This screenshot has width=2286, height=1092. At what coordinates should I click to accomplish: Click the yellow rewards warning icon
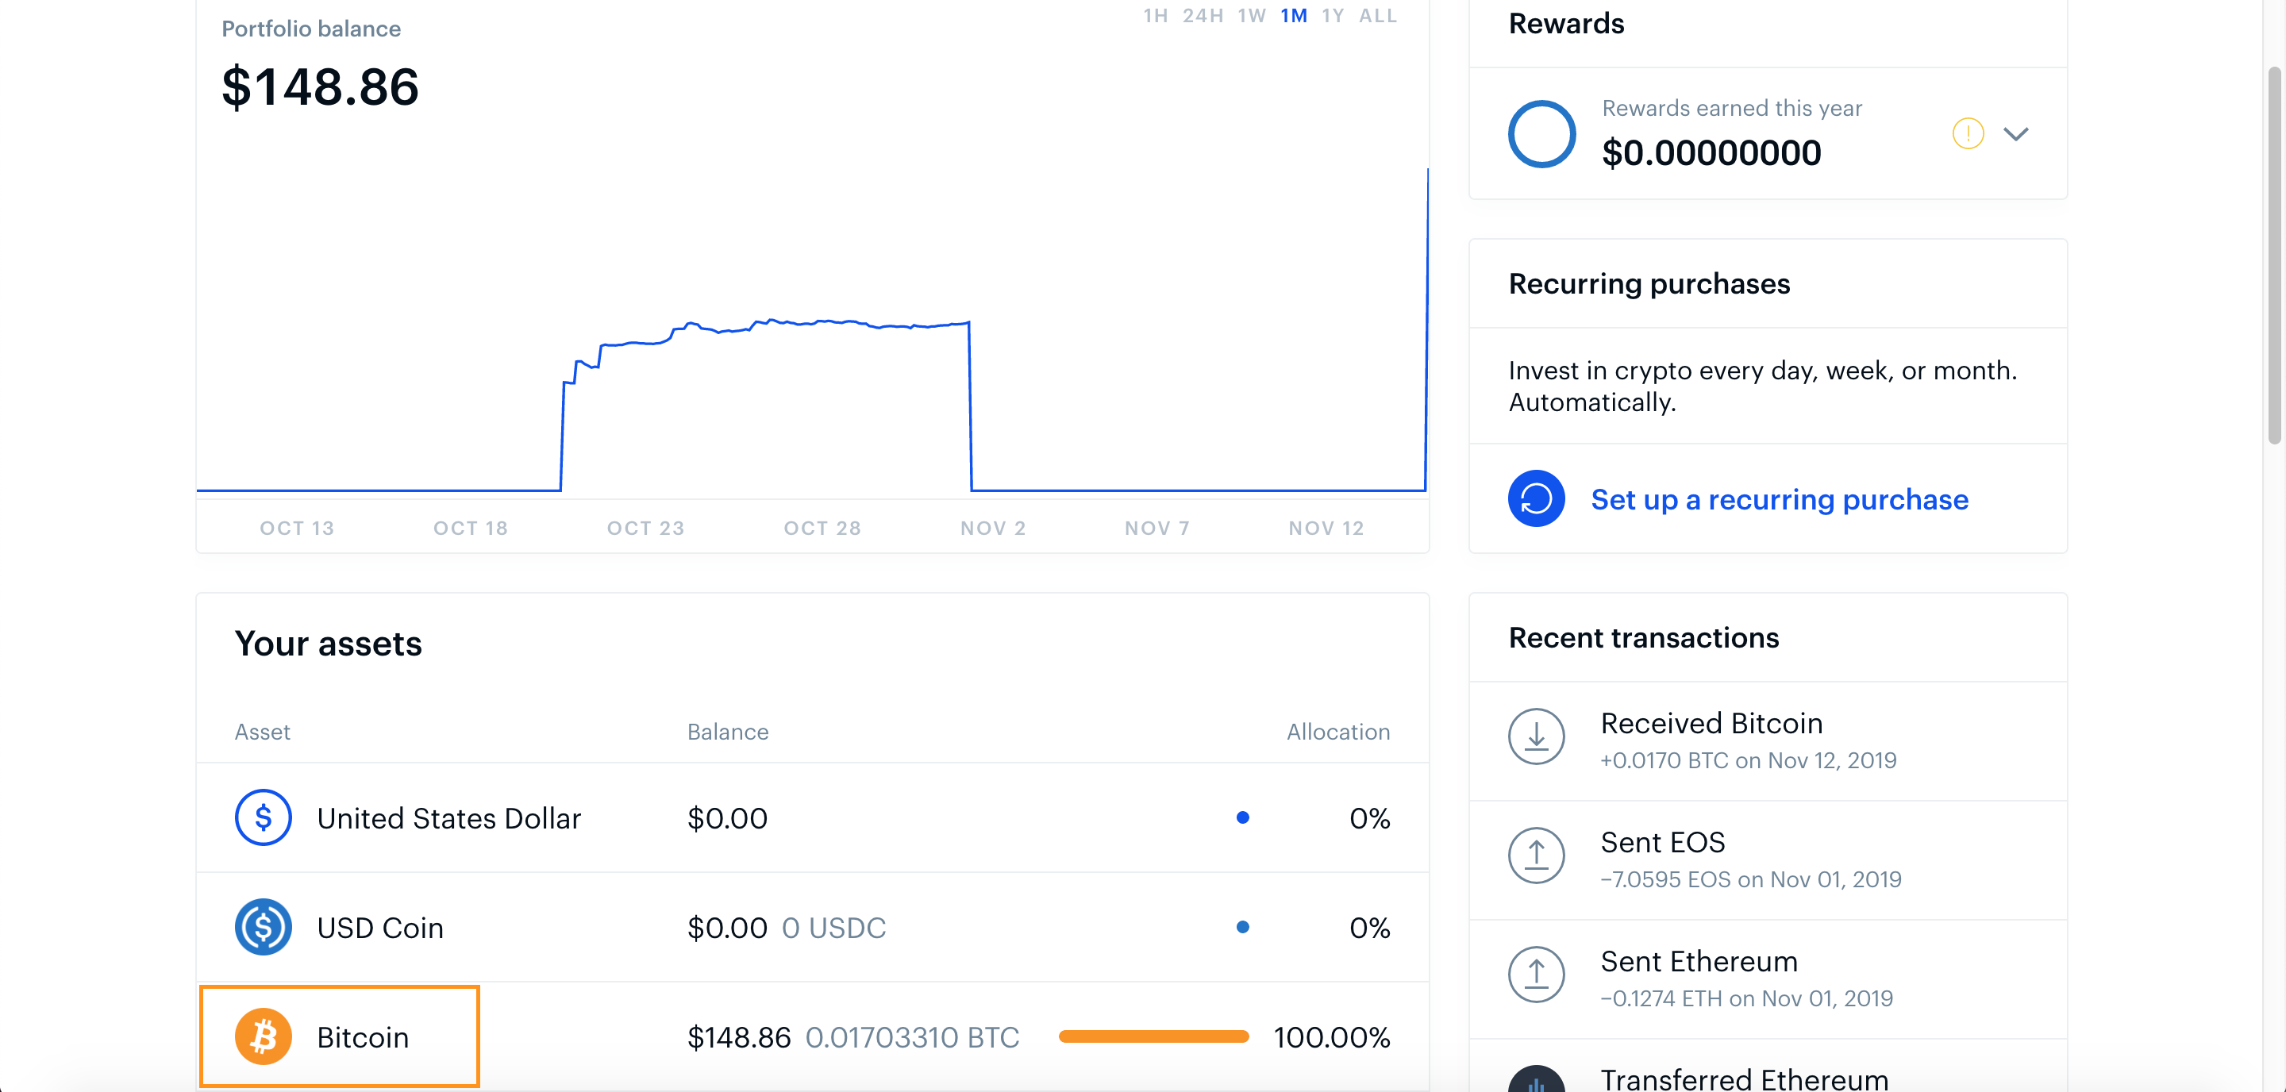(1968, 134)
